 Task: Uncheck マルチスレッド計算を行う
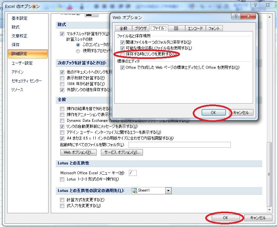pyautogui.click(x=62, y=34)
